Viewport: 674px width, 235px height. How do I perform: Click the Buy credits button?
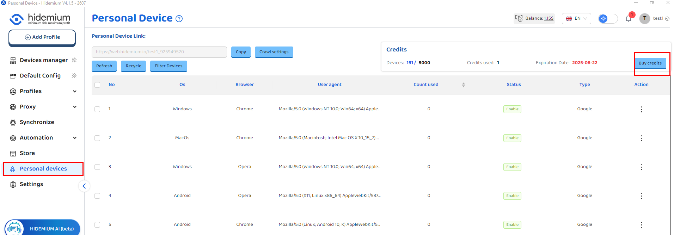point(650,63)
